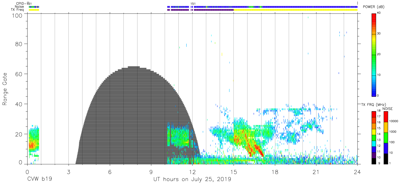The image size is (402, 186).
Task: Click the x-axis tick label '6'
Action: click(x=110, y=172)
